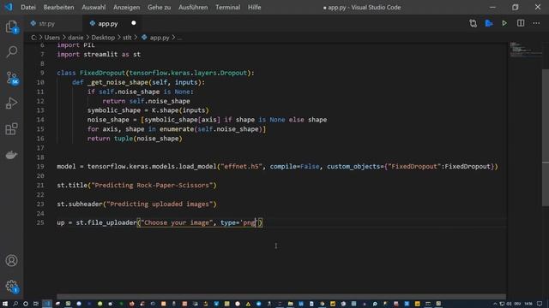This screenshot has height=308, width=549.
Task: Click '_get_noise_shape' function definition
Action: 118,82
